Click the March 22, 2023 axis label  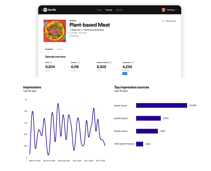tap(49, 161)
